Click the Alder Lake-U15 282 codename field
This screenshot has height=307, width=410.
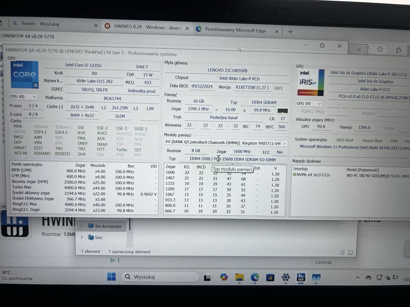[94, 81]
